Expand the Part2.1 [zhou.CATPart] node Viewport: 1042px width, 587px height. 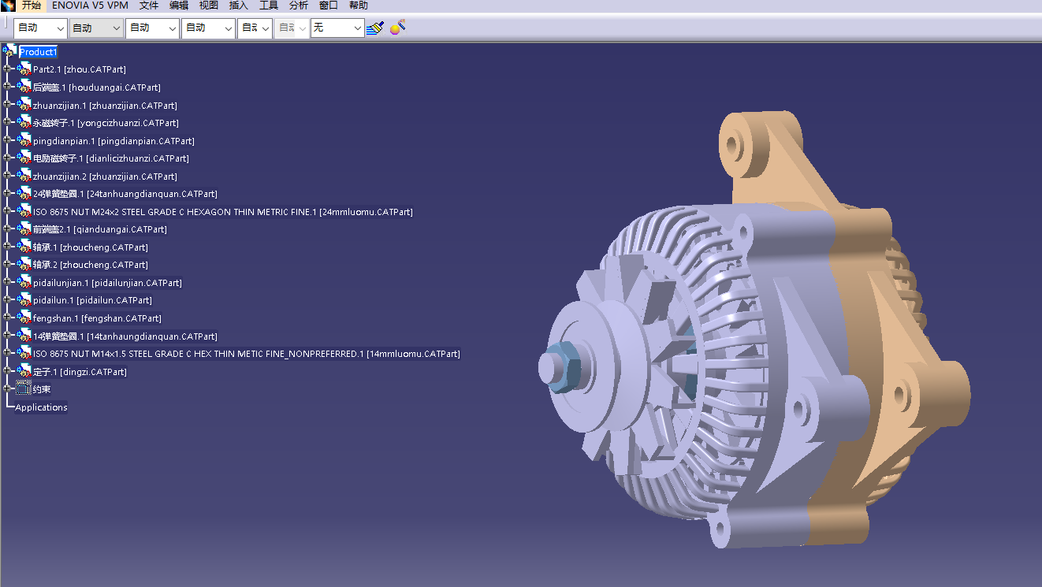pos(7,69)
